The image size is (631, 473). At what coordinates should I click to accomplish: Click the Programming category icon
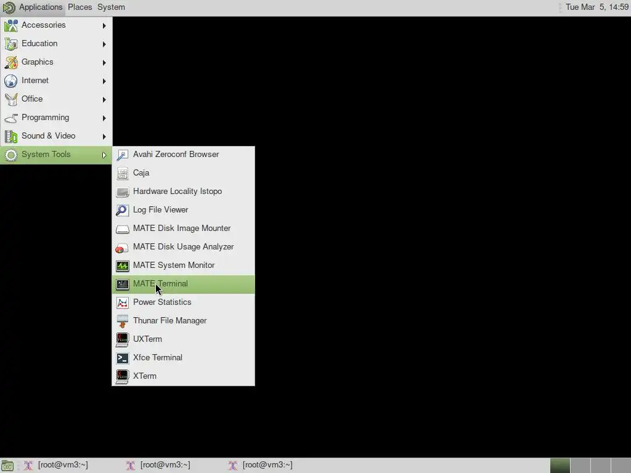[11, 118]
